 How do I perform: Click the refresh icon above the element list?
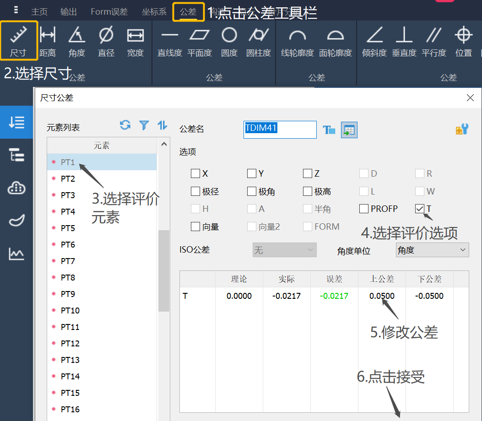pos(125,125)
